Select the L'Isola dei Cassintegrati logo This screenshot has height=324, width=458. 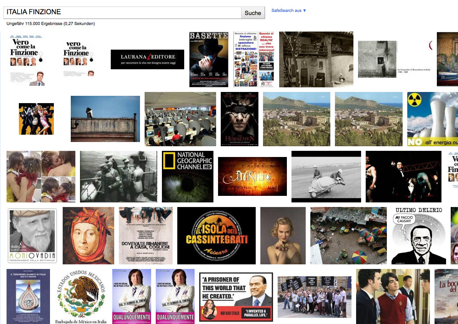[x=217, y=236]
